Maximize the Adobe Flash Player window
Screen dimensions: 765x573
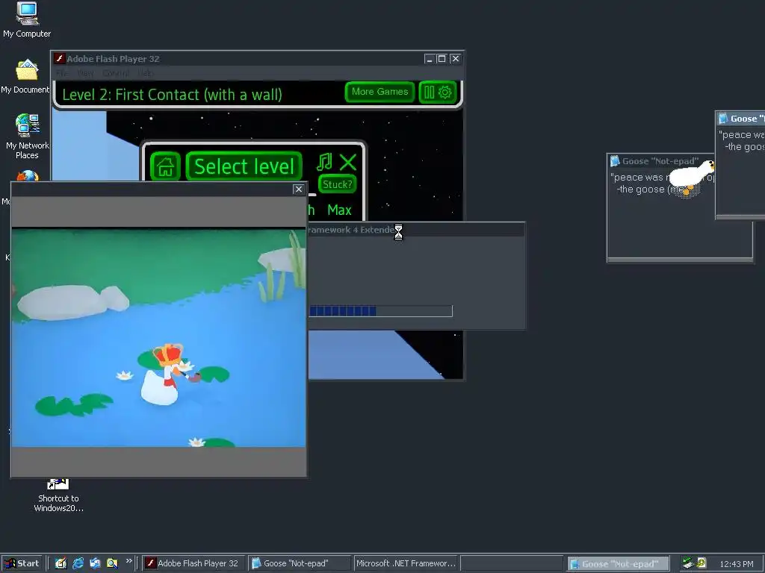pyautogui.click(x=442, y=59)
